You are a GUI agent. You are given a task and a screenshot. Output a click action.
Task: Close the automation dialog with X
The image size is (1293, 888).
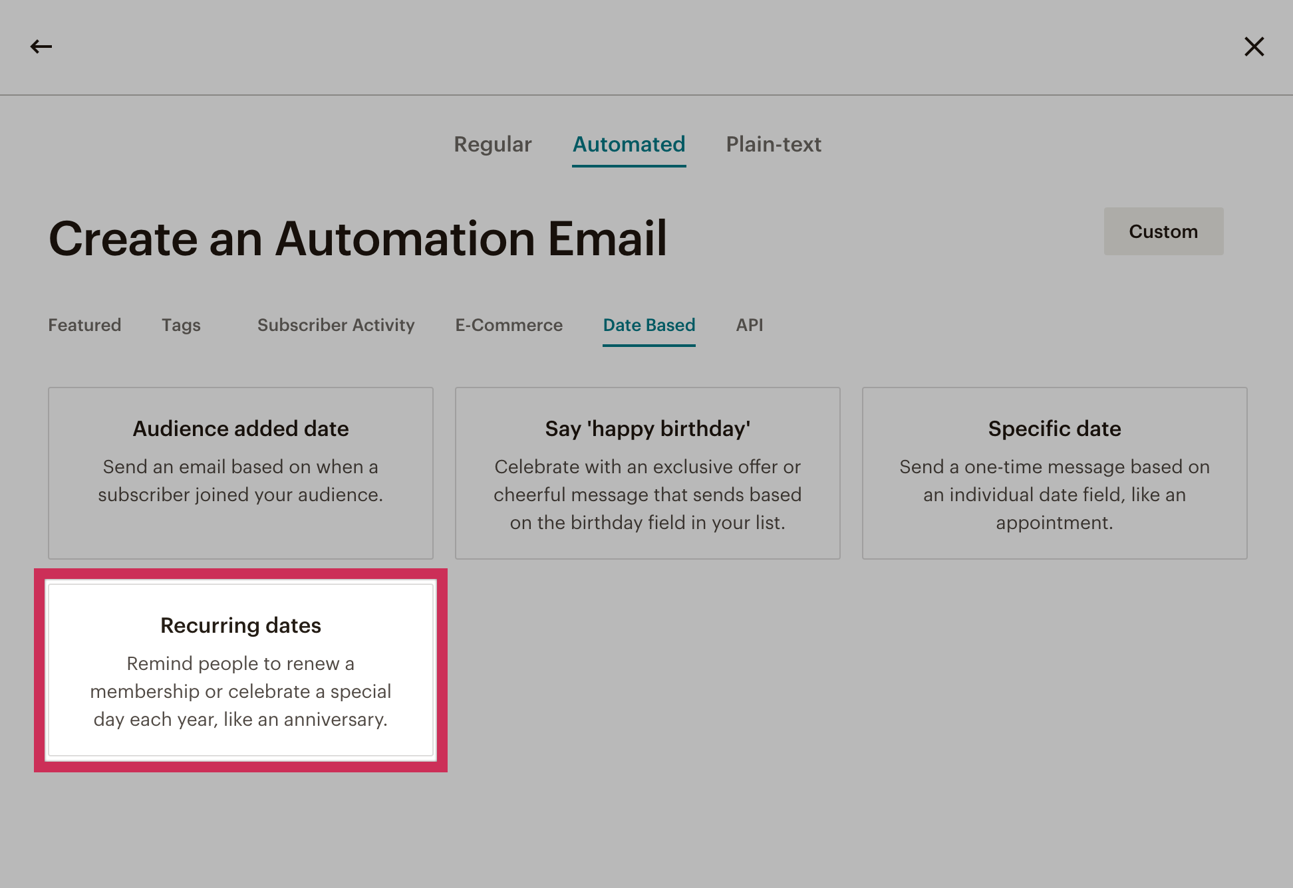(1254, 47)
